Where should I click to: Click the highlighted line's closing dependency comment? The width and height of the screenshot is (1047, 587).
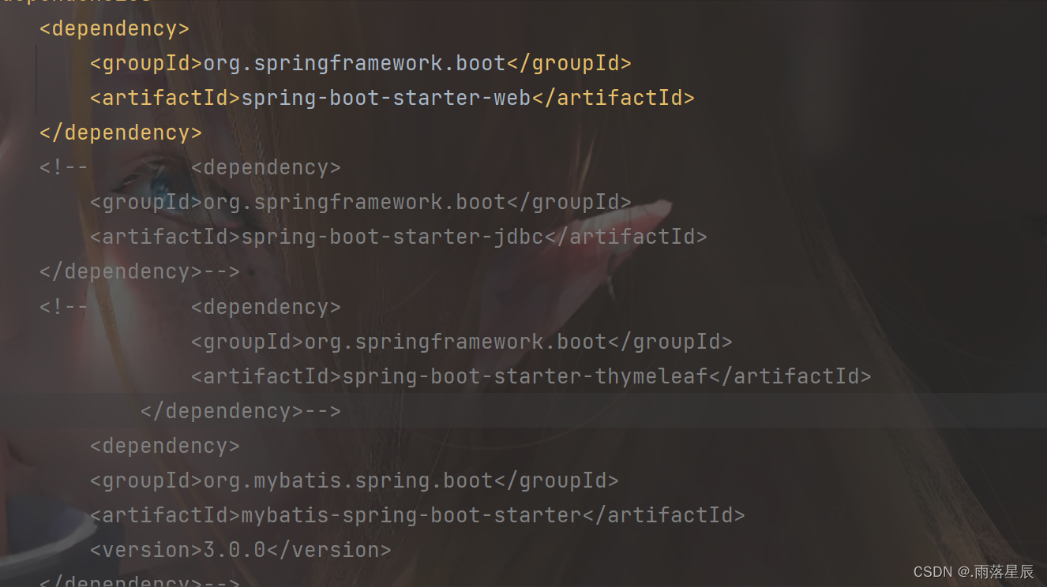[x=240, y=411]
